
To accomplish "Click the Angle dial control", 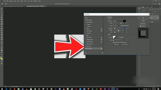I will (114, 25).
